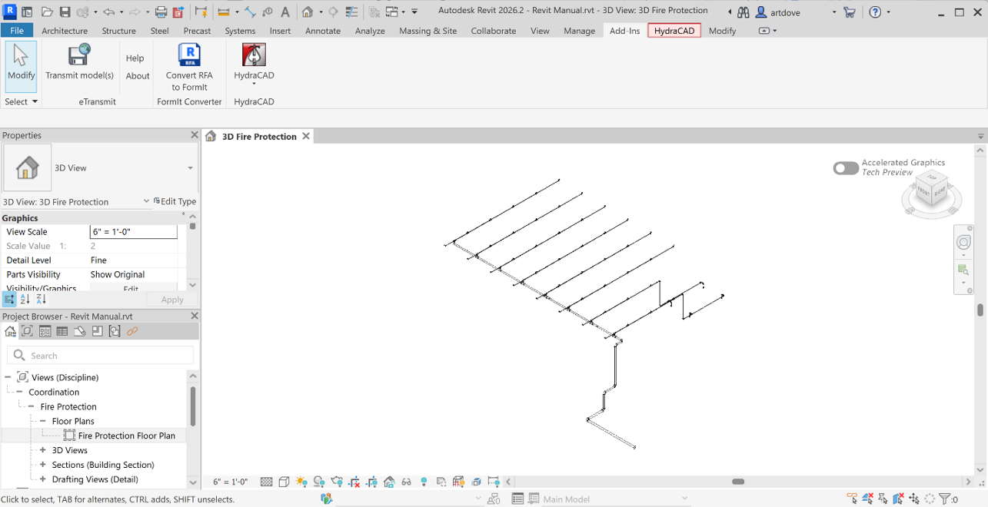Screen dimensions: 988x507
Task: Click the selection Filter funnel icon
Action: [x=945, y=499]
